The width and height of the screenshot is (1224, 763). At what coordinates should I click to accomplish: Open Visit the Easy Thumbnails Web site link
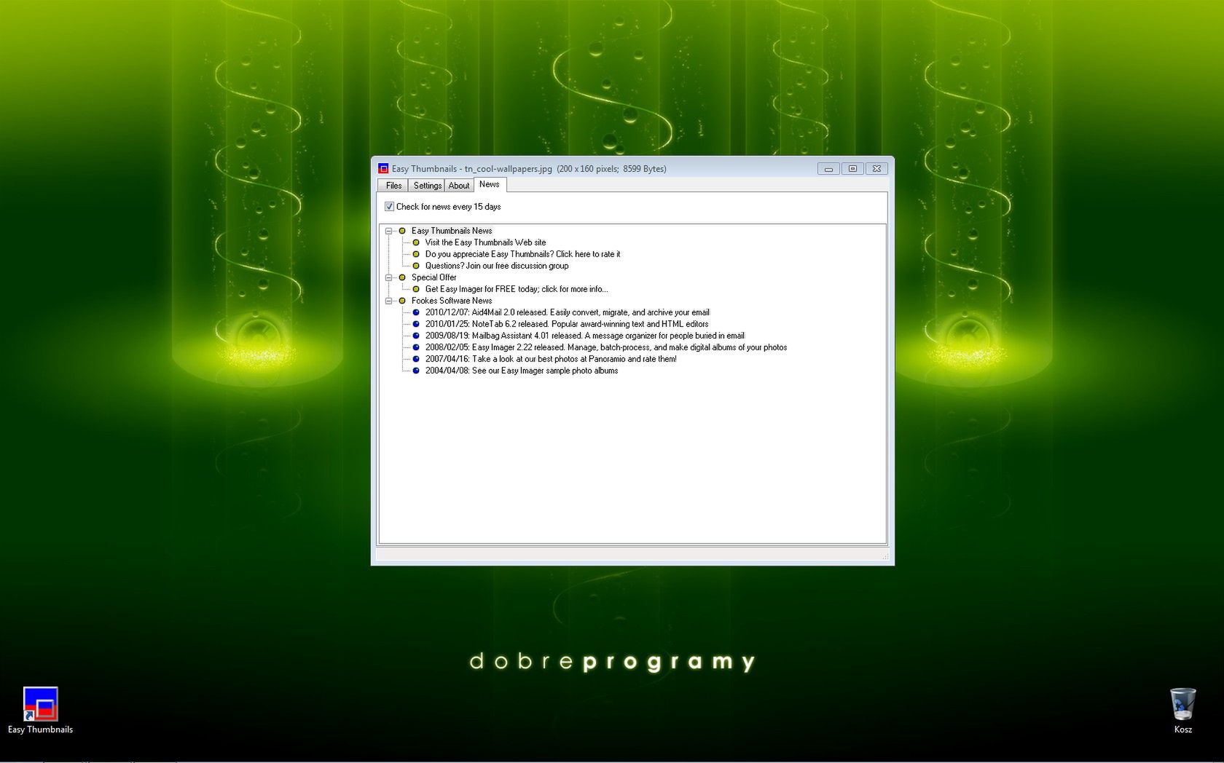485,242
